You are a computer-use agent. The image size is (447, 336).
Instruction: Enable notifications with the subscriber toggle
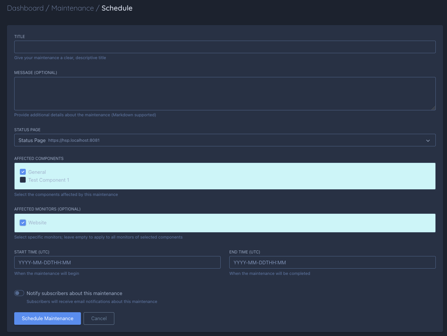pos(19,293)
